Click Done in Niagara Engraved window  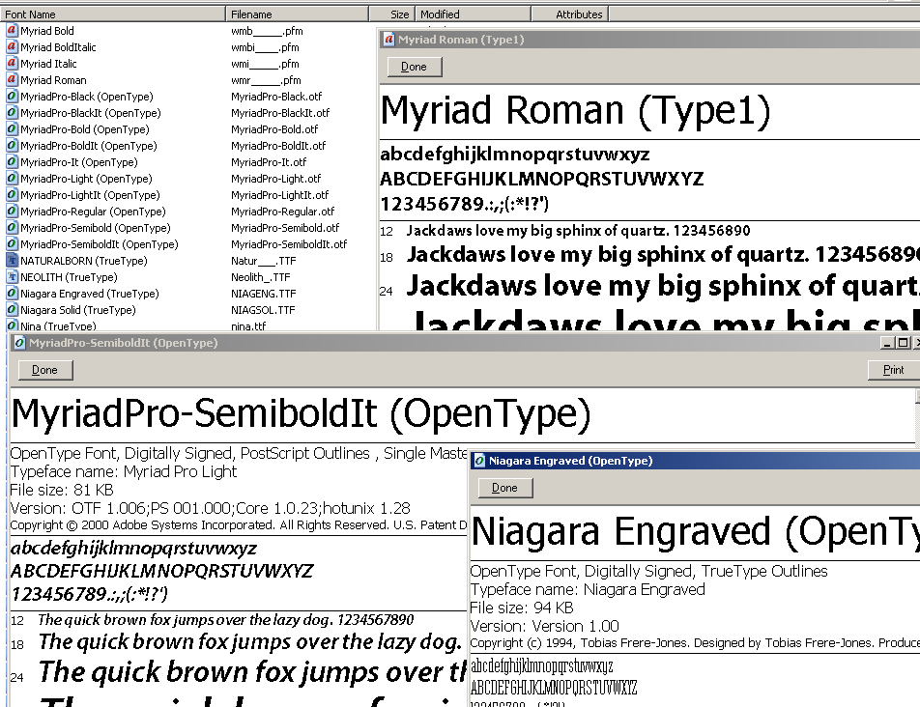(505, 488)
